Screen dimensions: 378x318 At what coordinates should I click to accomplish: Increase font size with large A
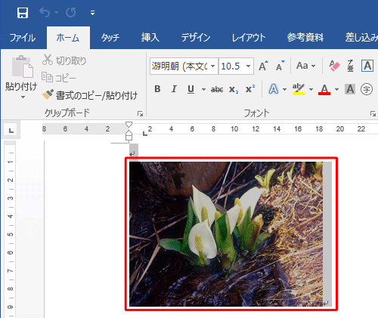[263, 66]
